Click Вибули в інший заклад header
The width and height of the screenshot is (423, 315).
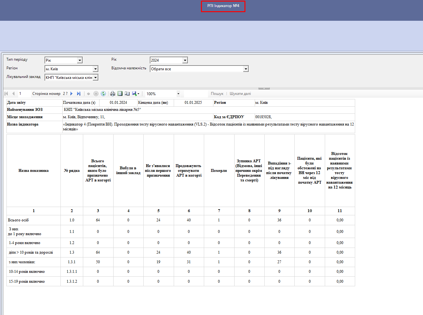pos(128,171)
